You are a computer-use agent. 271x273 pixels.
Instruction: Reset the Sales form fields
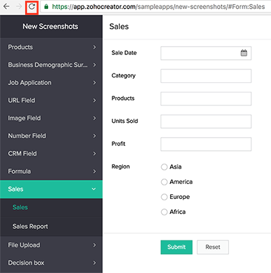213,247
